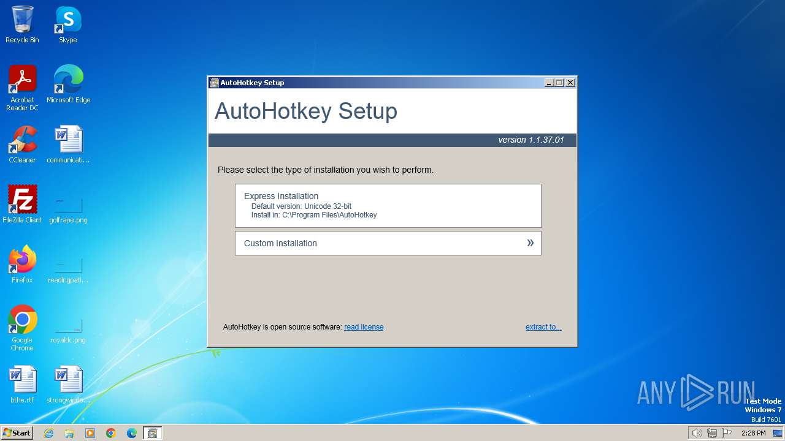785x441 pixels.
Task: Launch Chrome from taskbar
Action: pyautogui.click(x=111, y=433)
